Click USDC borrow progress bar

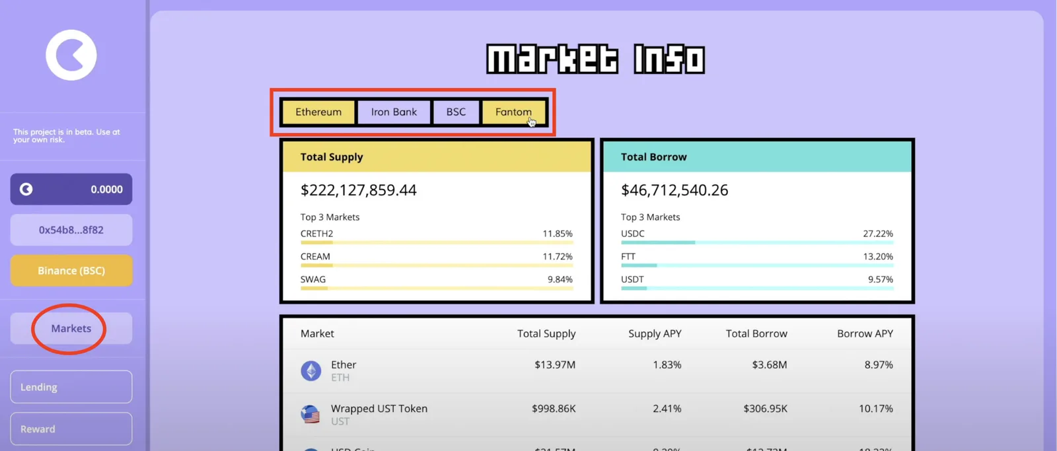(757, 243)
